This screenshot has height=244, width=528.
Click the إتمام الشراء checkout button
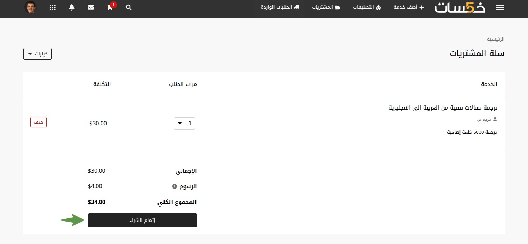pos(142,220)
